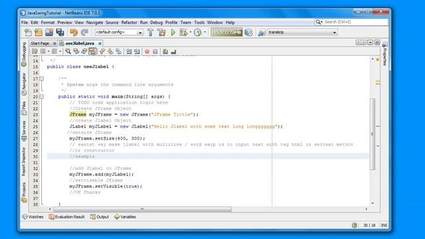Screen dimensions: 425x239
Task: Collapse the javadoc comment fold at line 17
Action: coord(42,78)
